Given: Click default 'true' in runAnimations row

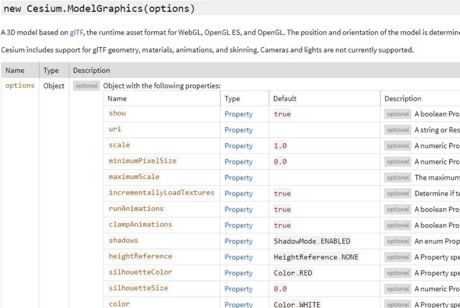Looking at the screenshot, I should 283,209.
